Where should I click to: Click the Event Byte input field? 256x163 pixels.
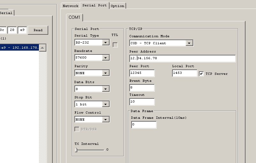(x=142, y=88)
